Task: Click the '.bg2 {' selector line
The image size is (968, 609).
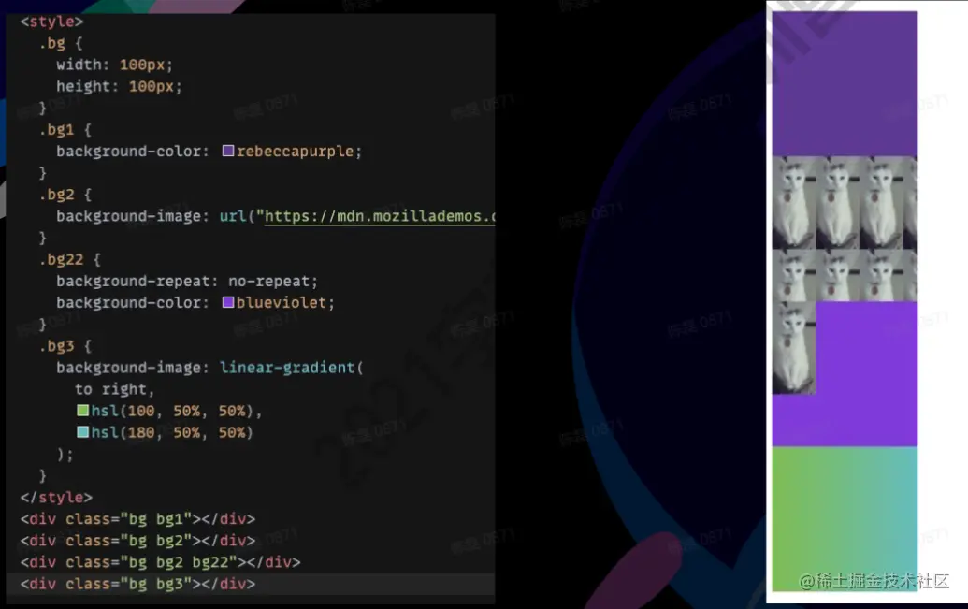Action: pyautogui.click(x=65, y=195)
